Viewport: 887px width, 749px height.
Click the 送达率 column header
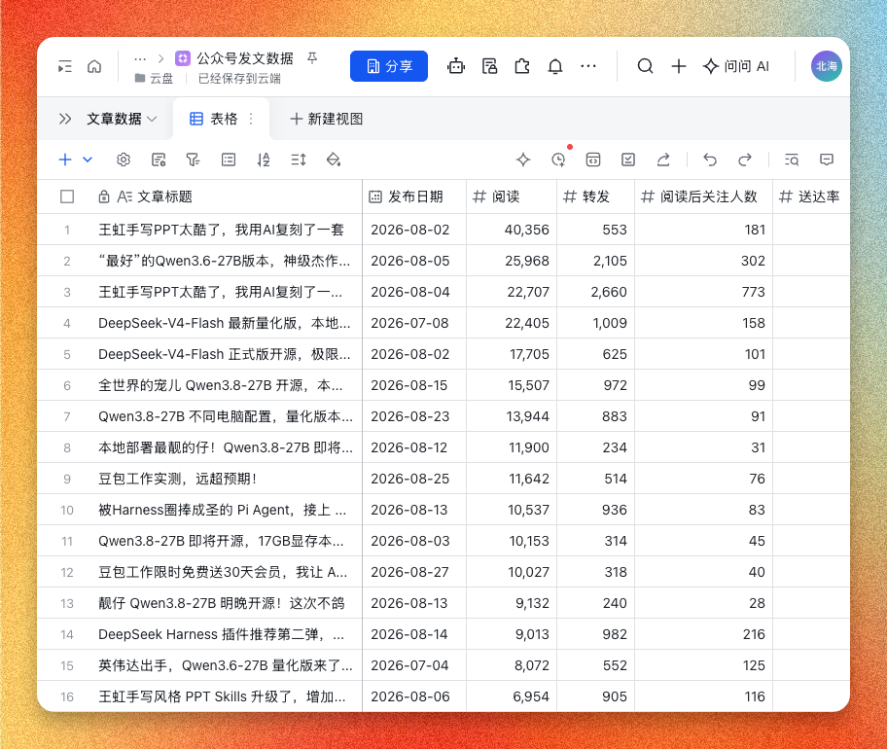coord(810,196)
